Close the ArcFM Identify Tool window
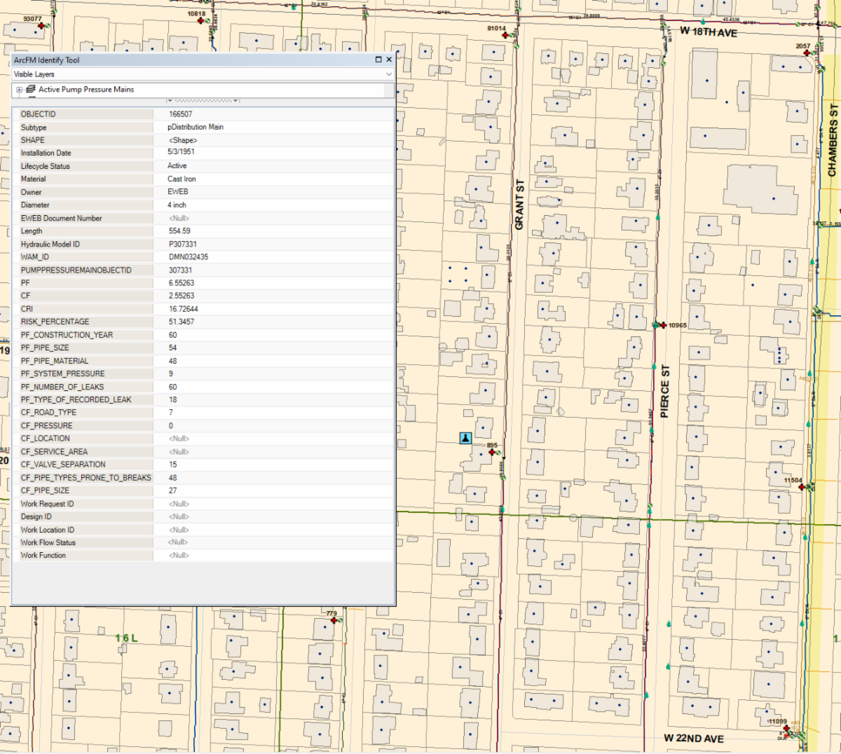 tap(389, 60)
